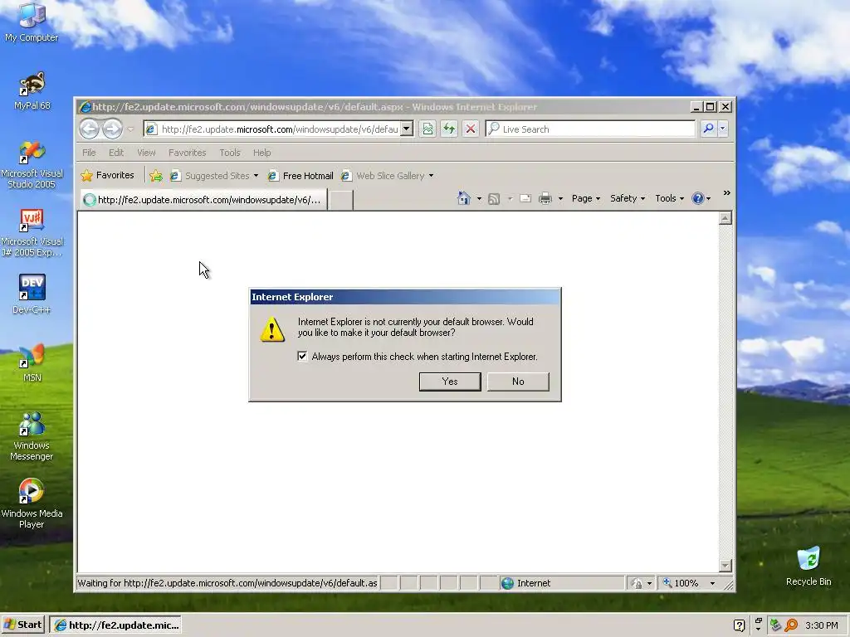This screenshot has height=637, width=850.
Task: Open the Tools menu in menu bar
Action: [230, 153]
